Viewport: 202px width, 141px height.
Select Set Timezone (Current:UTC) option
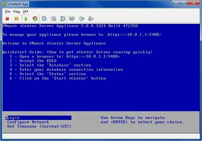(39, 126)
